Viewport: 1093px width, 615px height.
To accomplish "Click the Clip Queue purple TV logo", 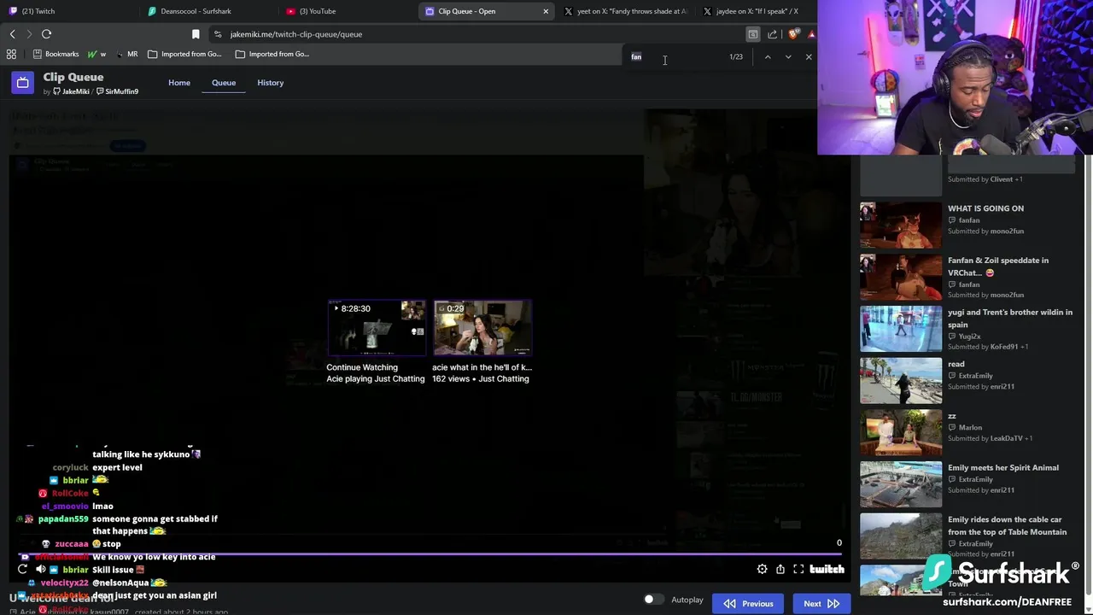I will (x=23, y=83).
